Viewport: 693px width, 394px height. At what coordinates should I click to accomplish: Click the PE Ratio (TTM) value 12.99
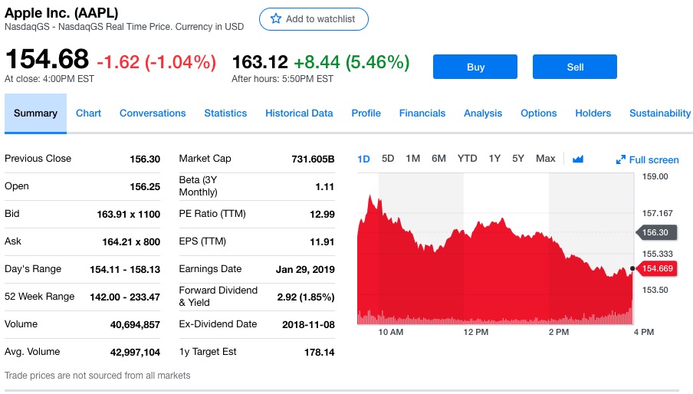[x=322, y=214]
